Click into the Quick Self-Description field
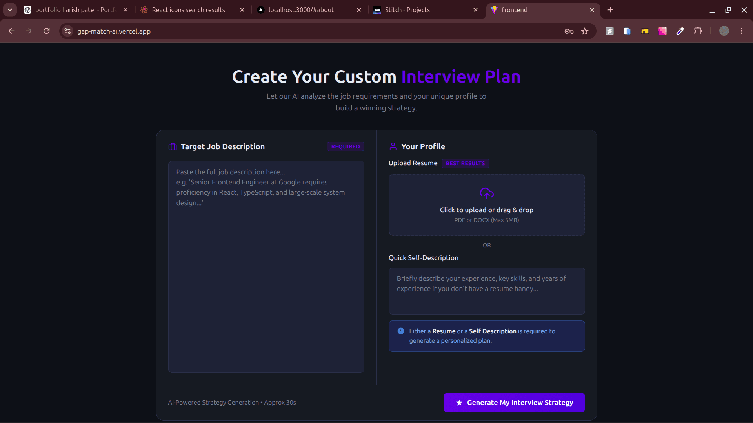 487,291
